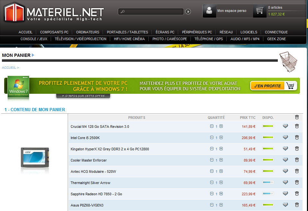Click heart icon for Sapphire Radeon HD 7850

point(285,194)
